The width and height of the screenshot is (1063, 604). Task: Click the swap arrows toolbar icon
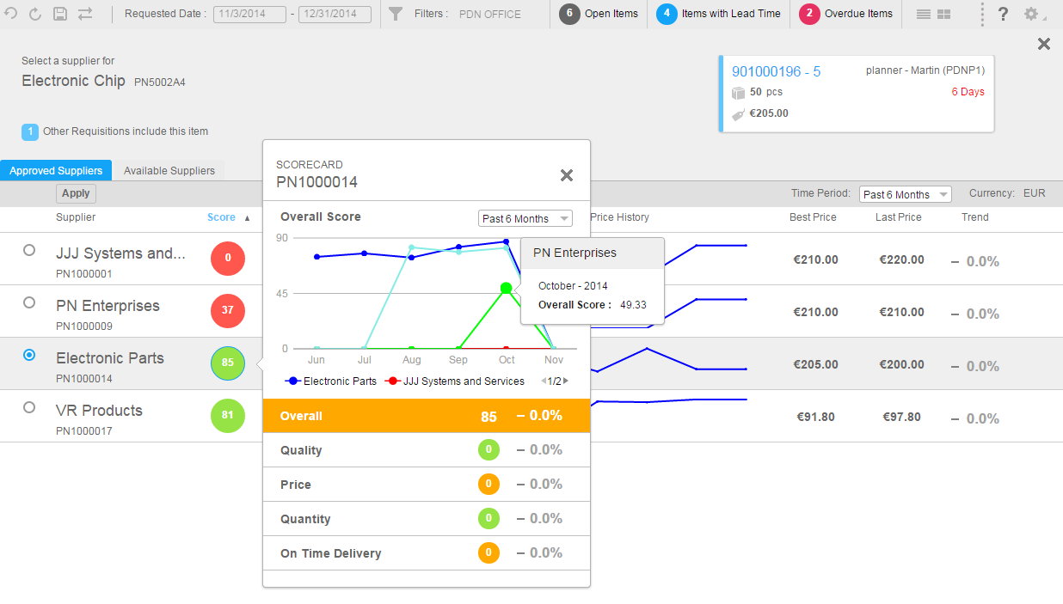point(85,14)
